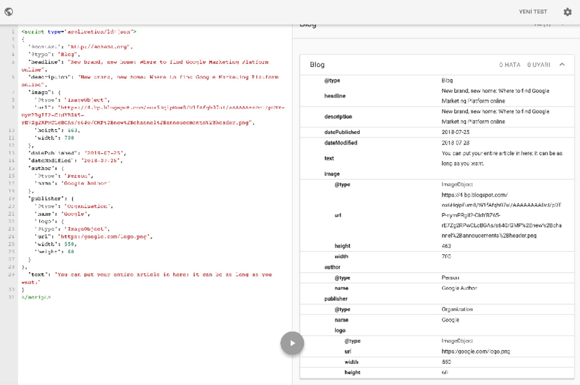Select the description row in results
The height and width of the screenshot is (385, 580).
click(437, 116)
